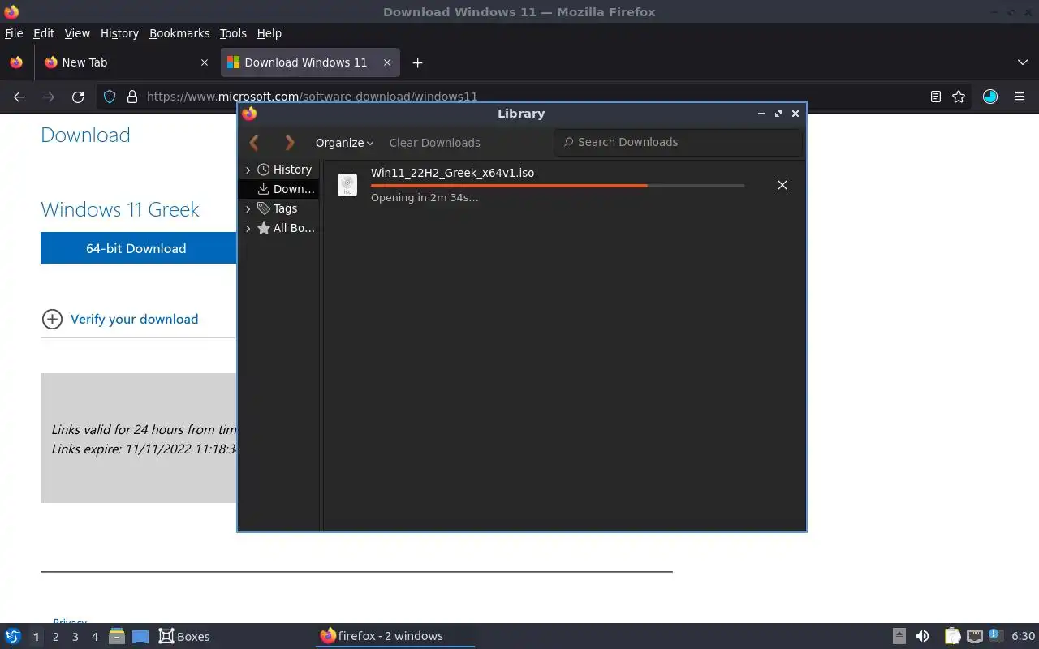The width and height of the screenshot is (1039, 649).
Task: Go back one page in Firefox
Action: tap(19, 97)
